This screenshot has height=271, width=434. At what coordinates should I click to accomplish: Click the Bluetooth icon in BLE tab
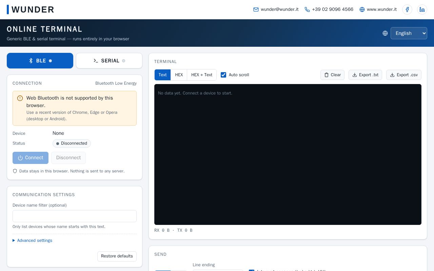[x=31, y=61]
